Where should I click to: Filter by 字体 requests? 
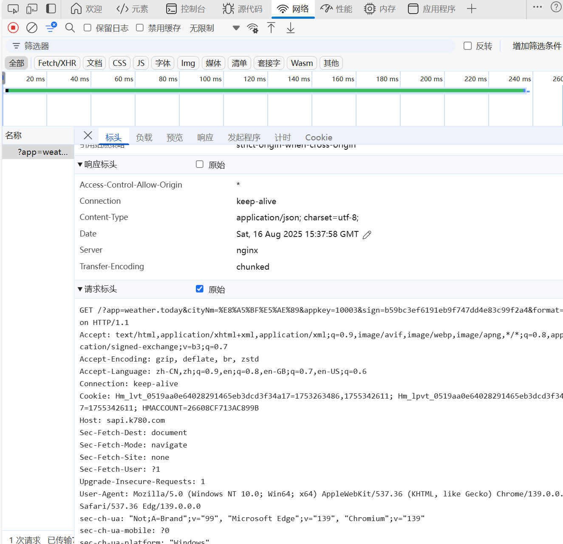(163, 63)
